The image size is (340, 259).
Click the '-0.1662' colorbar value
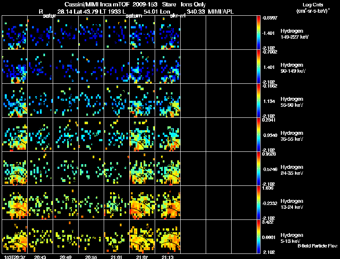point(269,86)
